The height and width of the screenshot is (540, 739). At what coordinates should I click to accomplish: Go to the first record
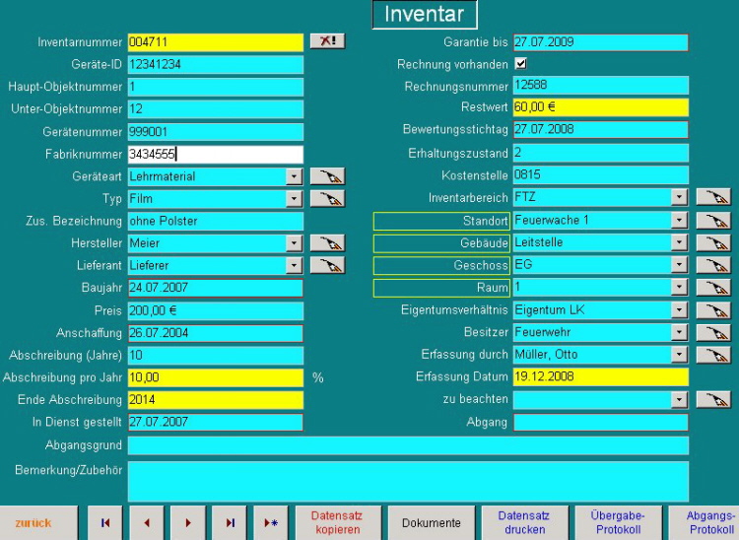[x=105, y=523]
